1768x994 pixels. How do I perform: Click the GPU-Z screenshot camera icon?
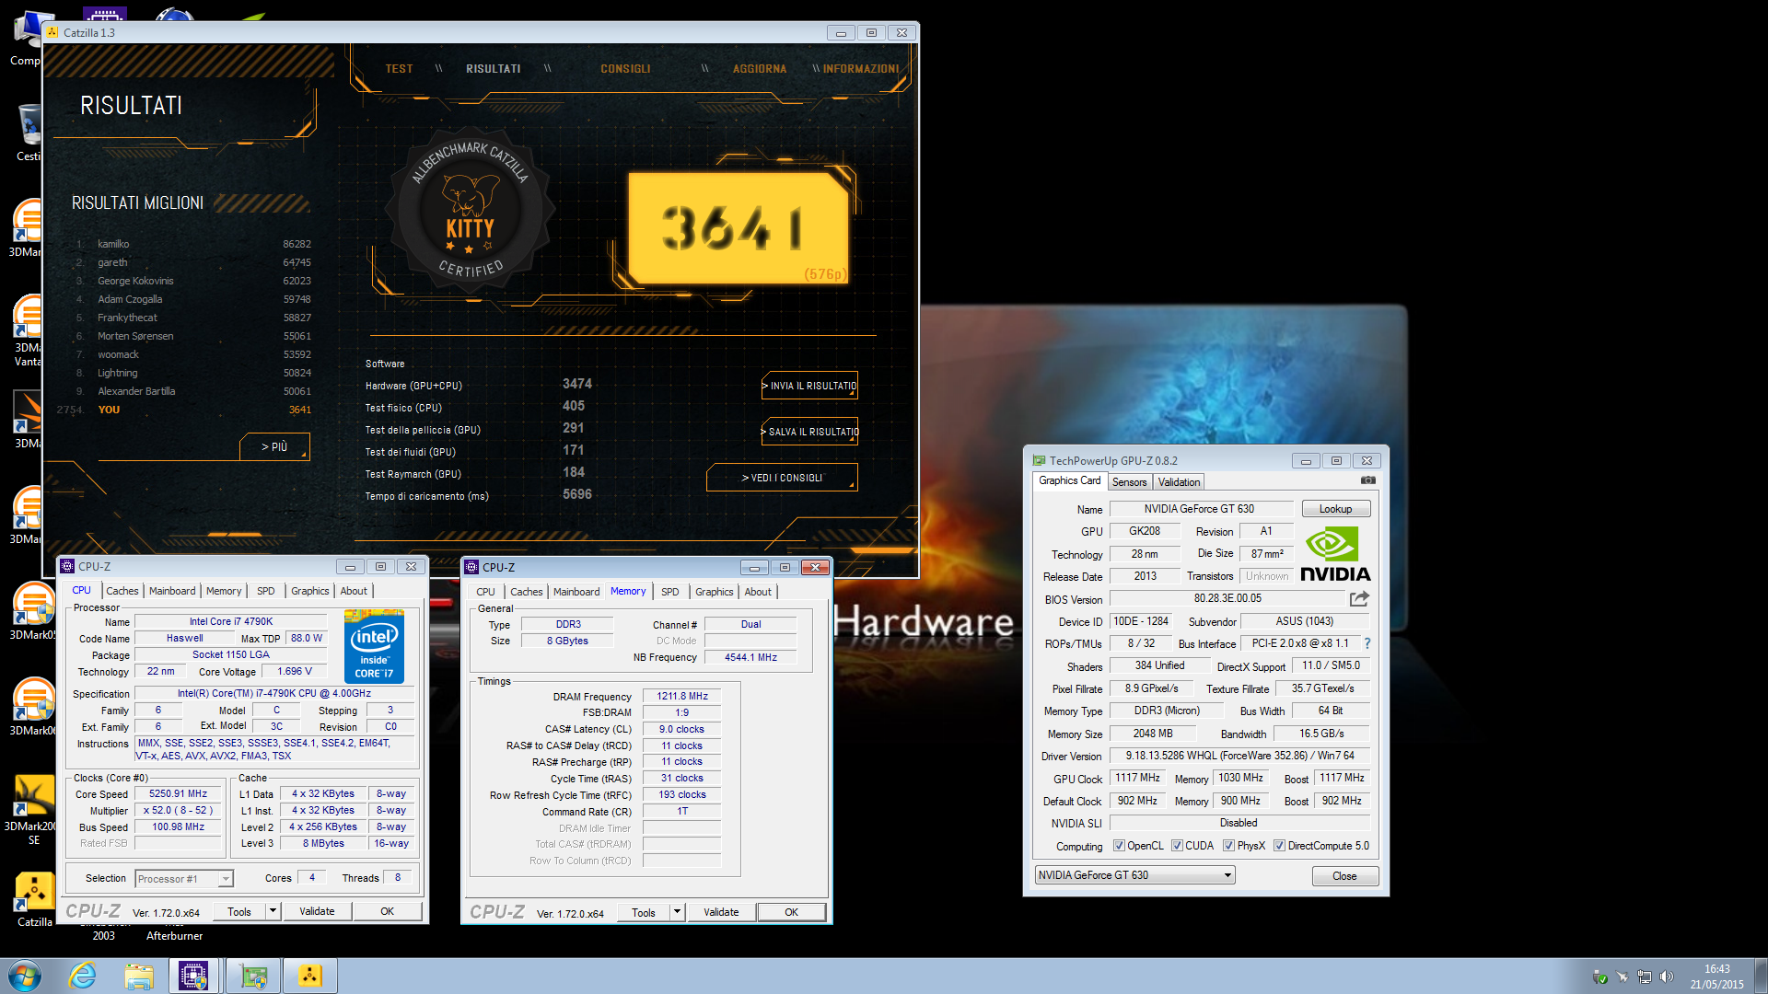[1368, 480]
